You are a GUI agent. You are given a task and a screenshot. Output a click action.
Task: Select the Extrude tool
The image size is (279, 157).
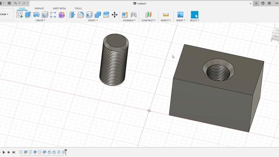[28, 15]
